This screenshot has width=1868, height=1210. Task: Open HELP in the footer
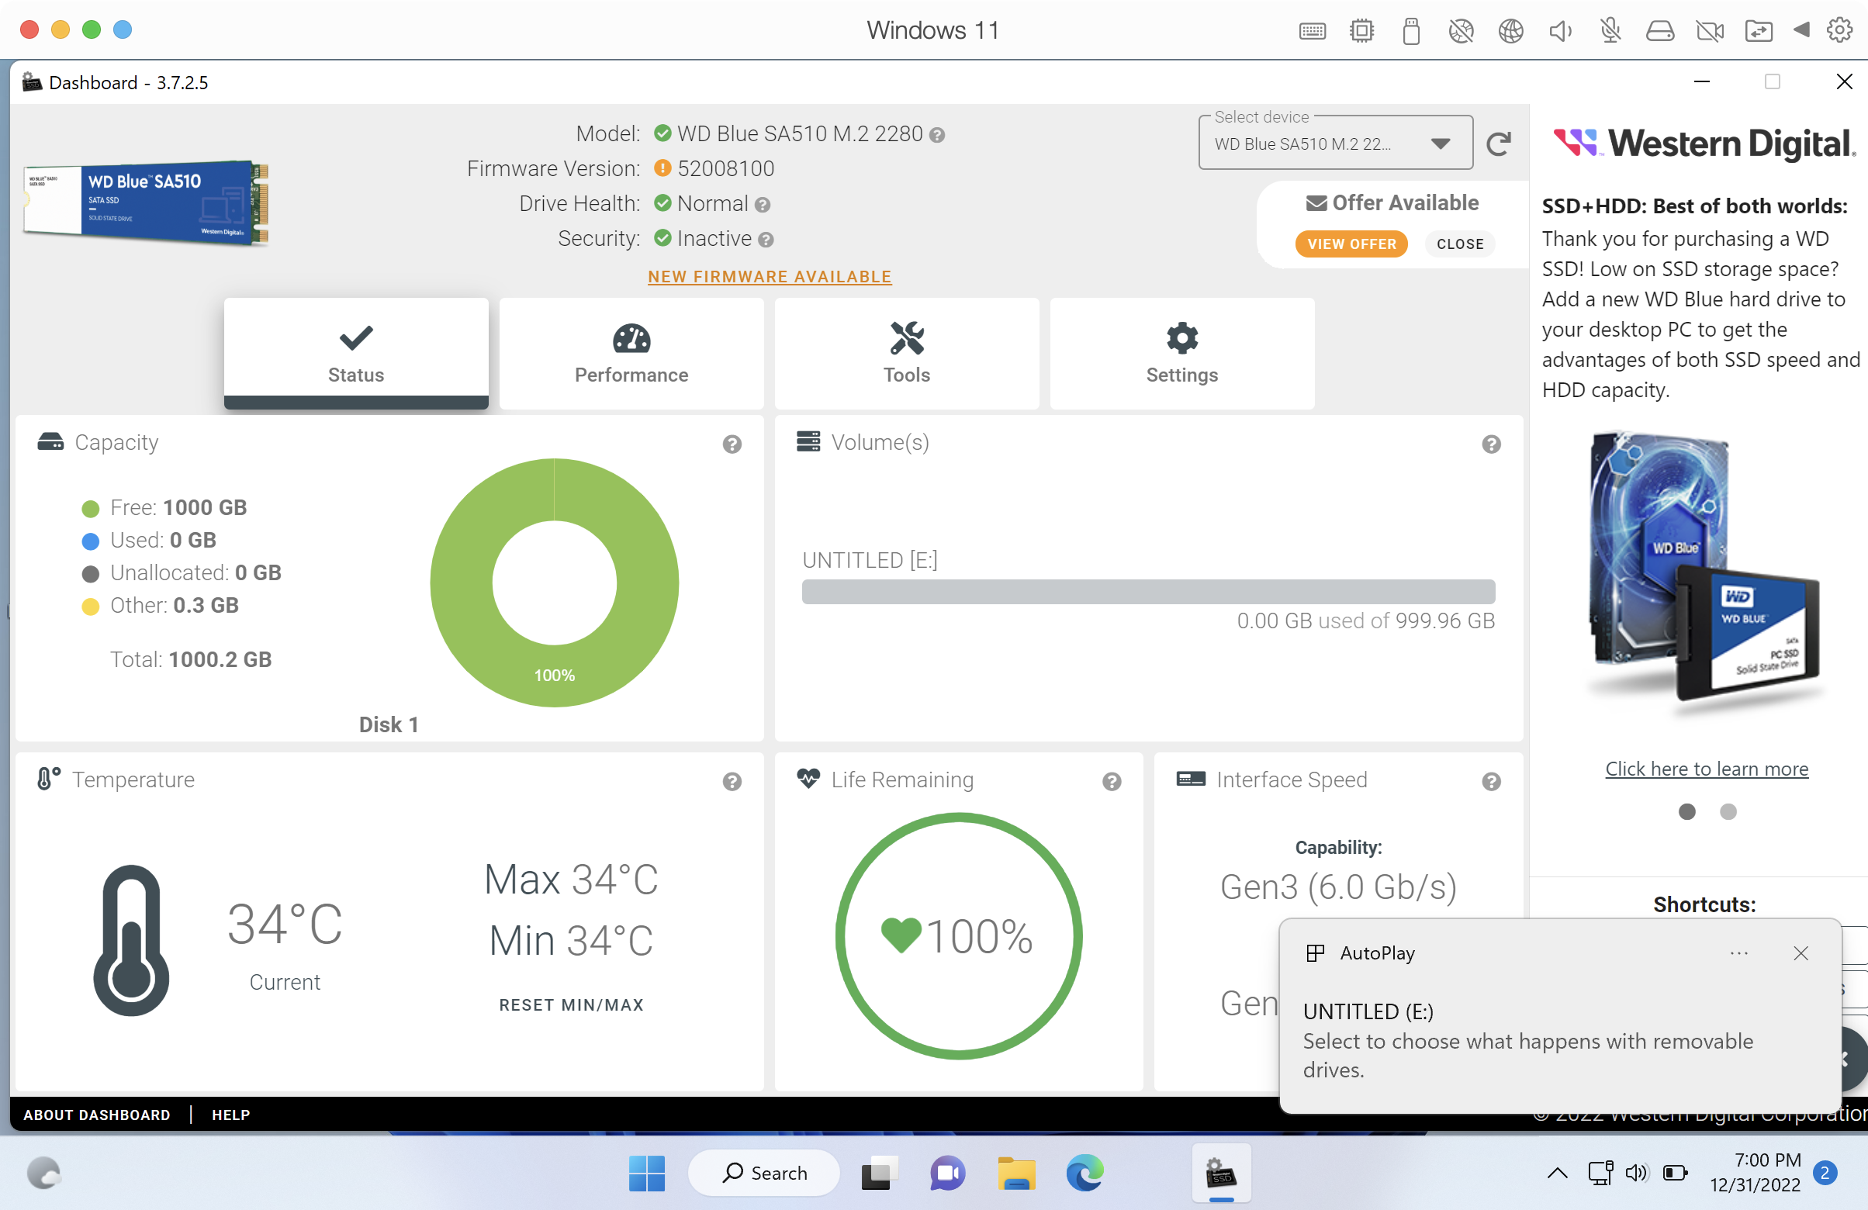pos(230,1115)
